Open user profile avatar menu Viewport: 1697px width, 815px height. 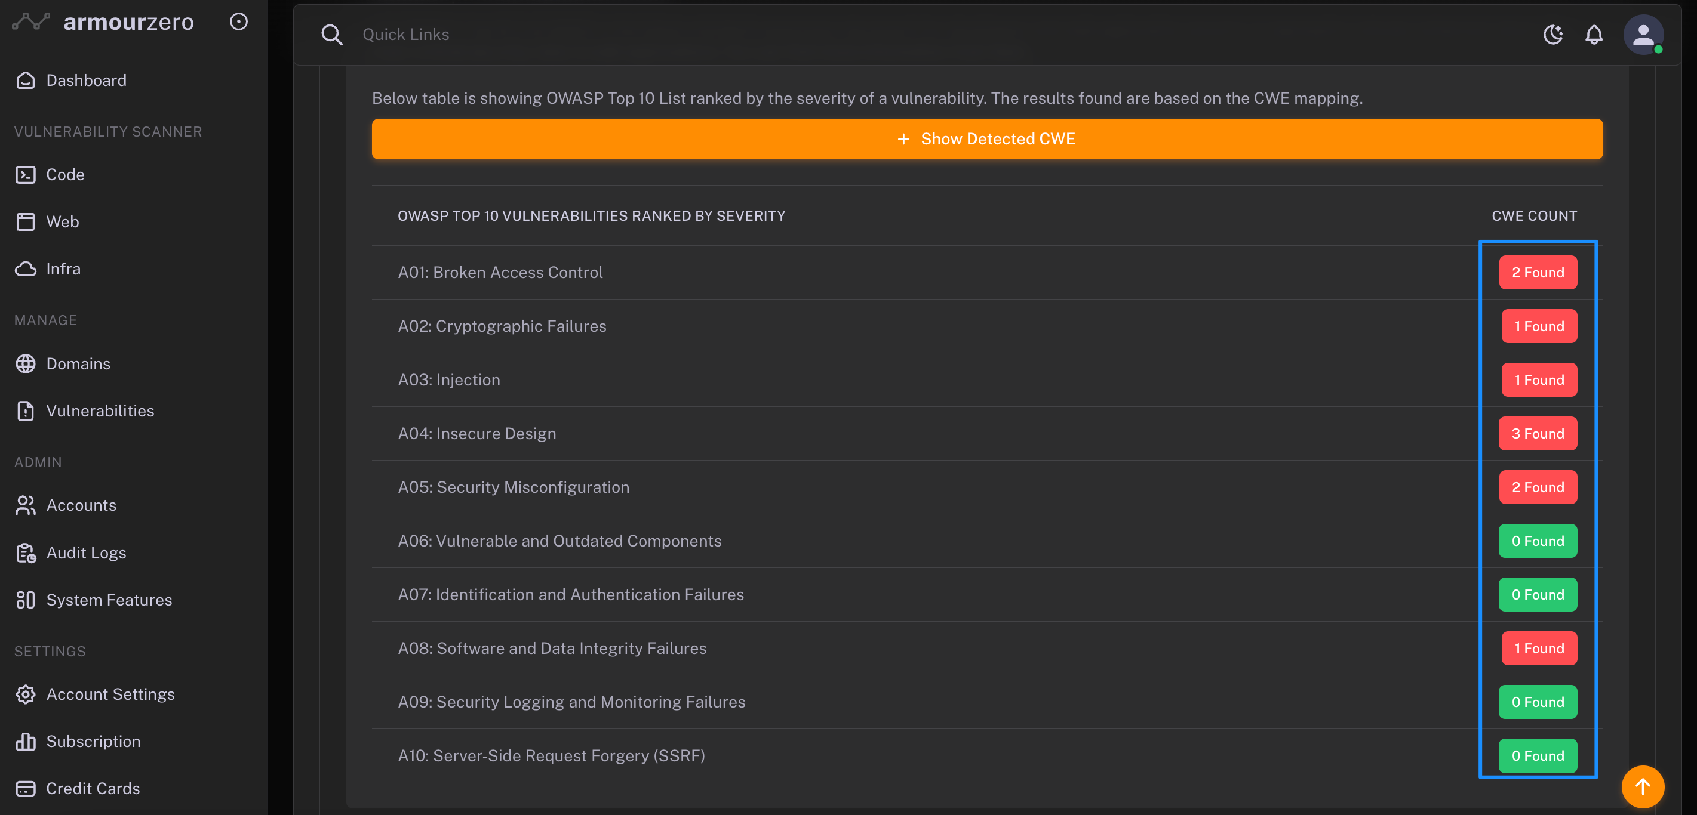point(1643,34)
